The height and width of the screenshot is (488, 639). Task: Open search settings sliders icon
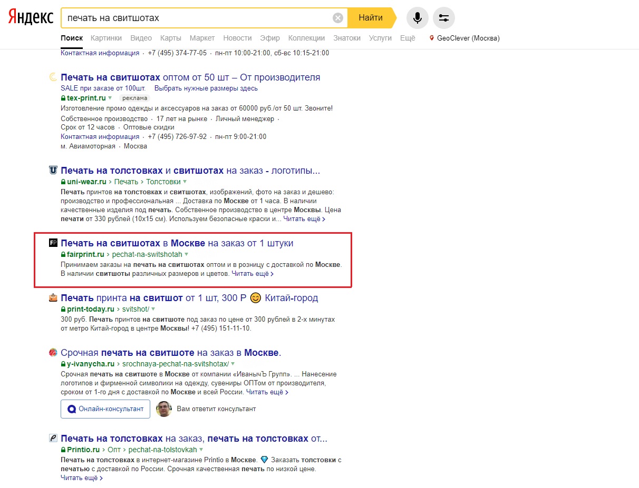point(444,18)
